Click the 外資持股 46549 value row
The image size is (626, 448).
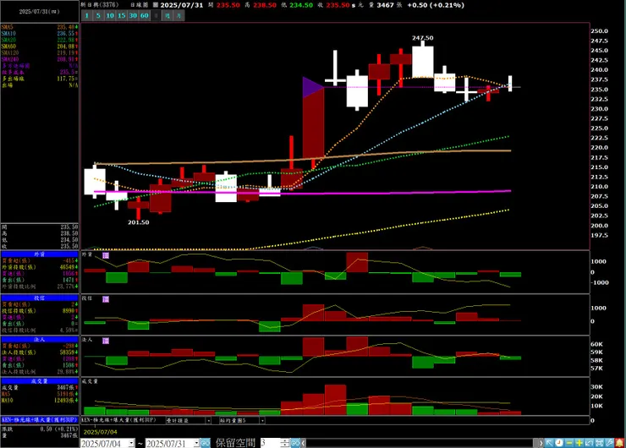point(40,267)
